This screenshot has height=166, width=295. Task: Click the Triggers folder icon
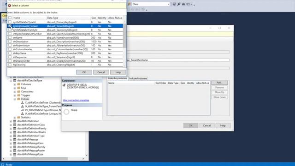(18, 95)
